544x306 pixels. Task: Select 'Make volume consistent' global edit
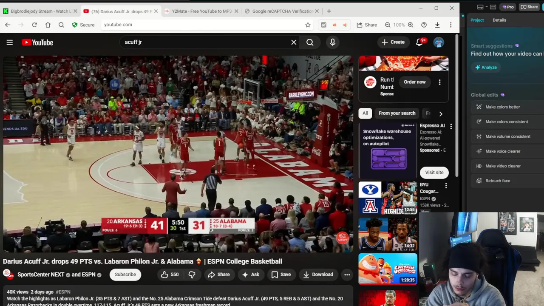(508, 136)
